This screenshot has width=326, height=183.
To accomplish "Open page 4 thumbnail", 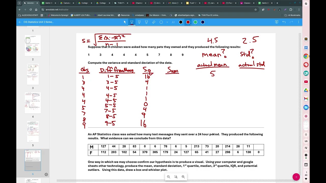I will click(x=33, y=103).
